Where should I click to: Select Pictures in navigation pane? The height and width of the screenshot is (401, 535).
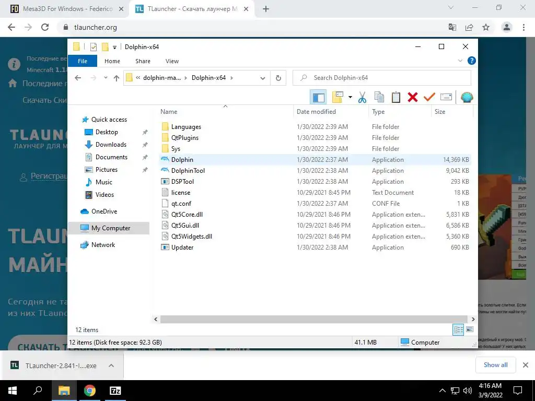click(x=107, y=170)
